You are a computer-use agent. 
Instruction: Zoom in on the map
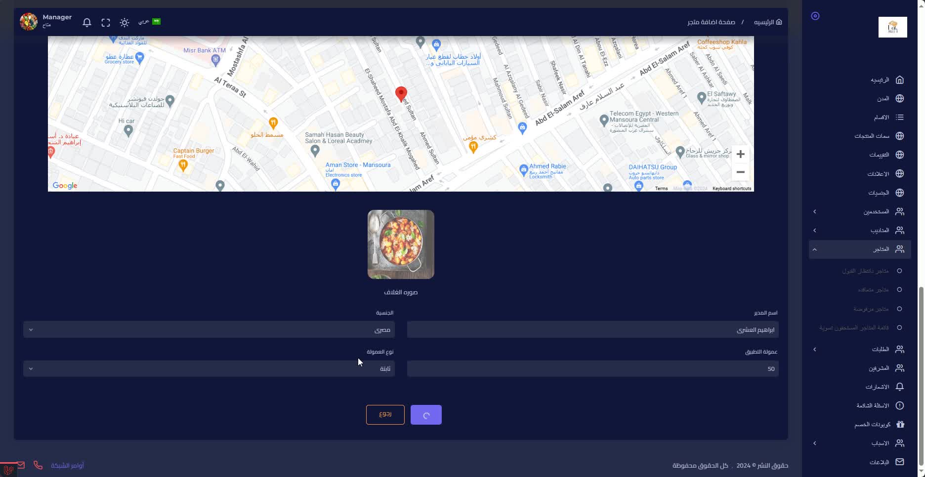(740, 155)
